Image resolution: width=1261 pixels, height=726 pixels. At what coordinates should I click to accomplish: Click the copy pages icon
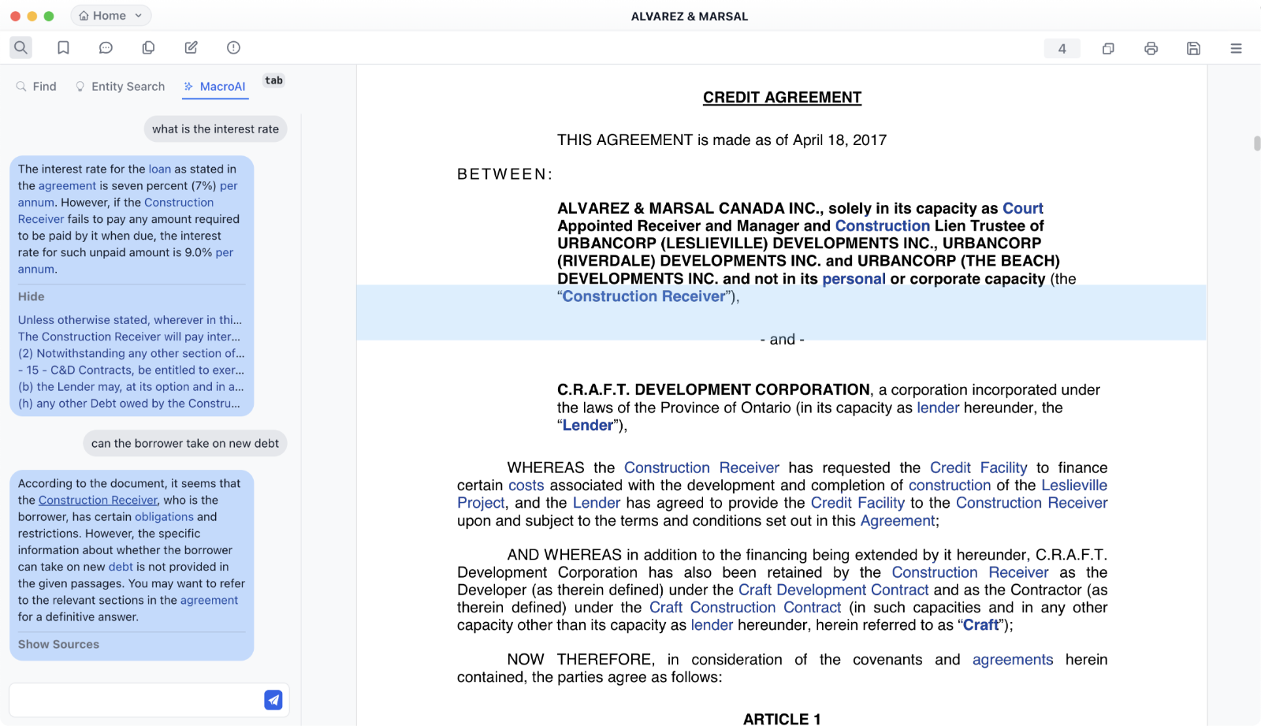[148, 47]
